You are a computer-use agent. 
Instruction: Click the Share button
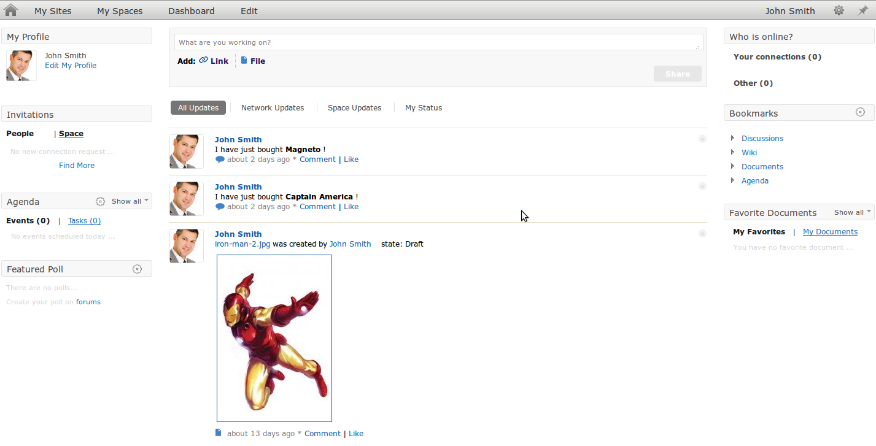tap(678, 74)
